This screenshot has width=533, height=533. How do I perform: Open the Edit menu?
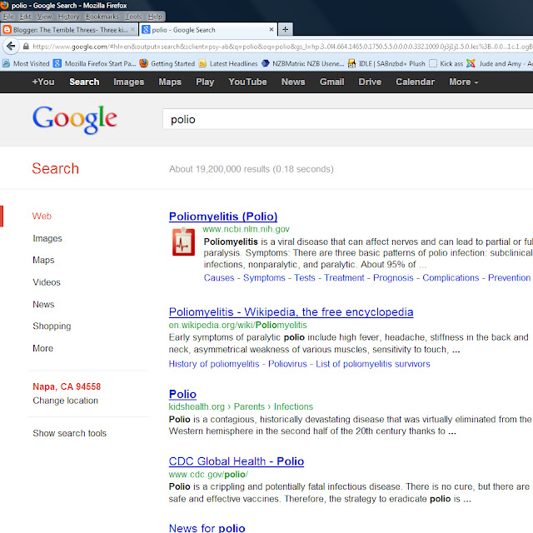(25, 17)
